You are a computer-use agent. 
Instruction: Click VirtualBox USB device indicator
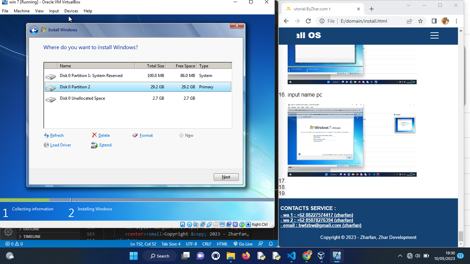coord(209,224)
